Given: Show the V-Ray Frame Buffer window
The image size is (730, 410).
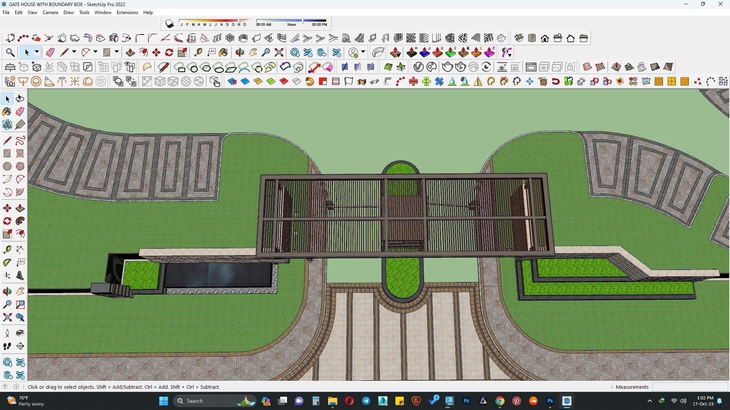Looking at the screenshot, I should pos(531,67).
